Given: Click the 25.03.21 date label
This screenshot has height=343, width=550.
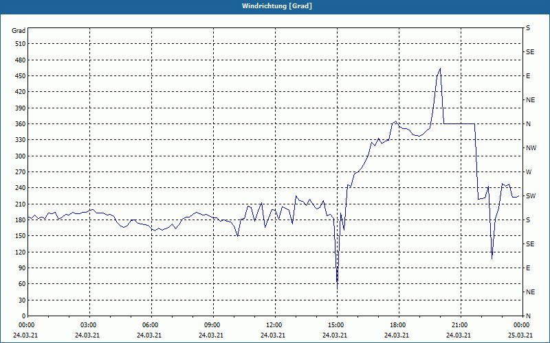Looking at the screenshot, I should (520, 335).
